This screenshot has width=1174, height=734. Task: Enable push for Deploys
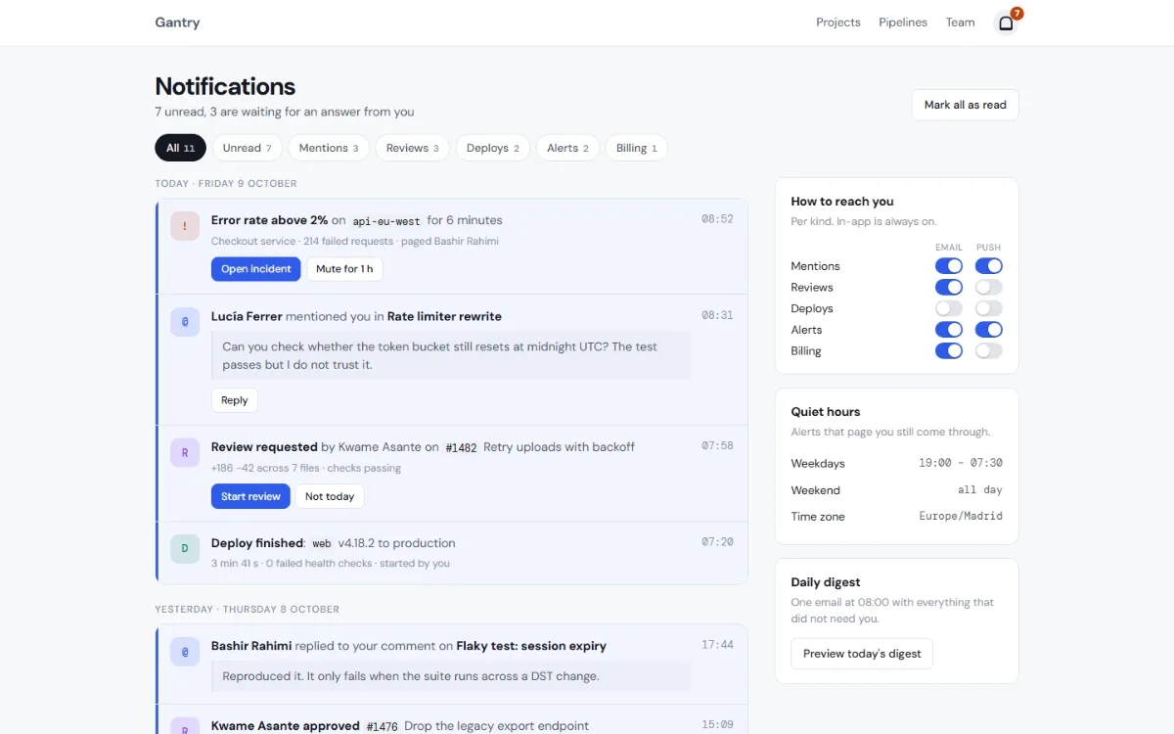click(x=989, y=308)
